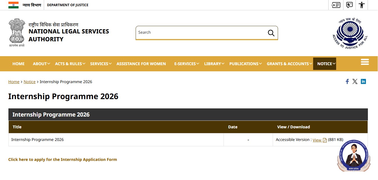Focus the Search input field
Viewport: 378px width, 180px height.
tap(201, 33)
